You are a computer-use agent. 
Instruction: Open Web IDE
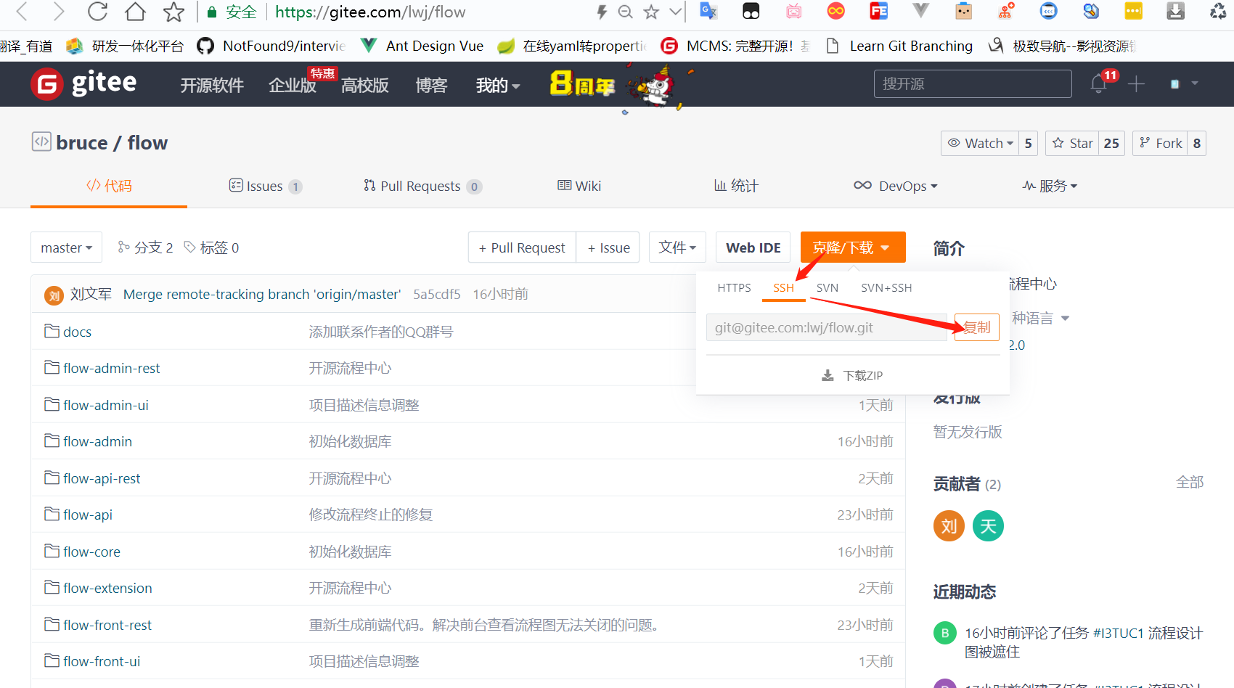point(753,247)
